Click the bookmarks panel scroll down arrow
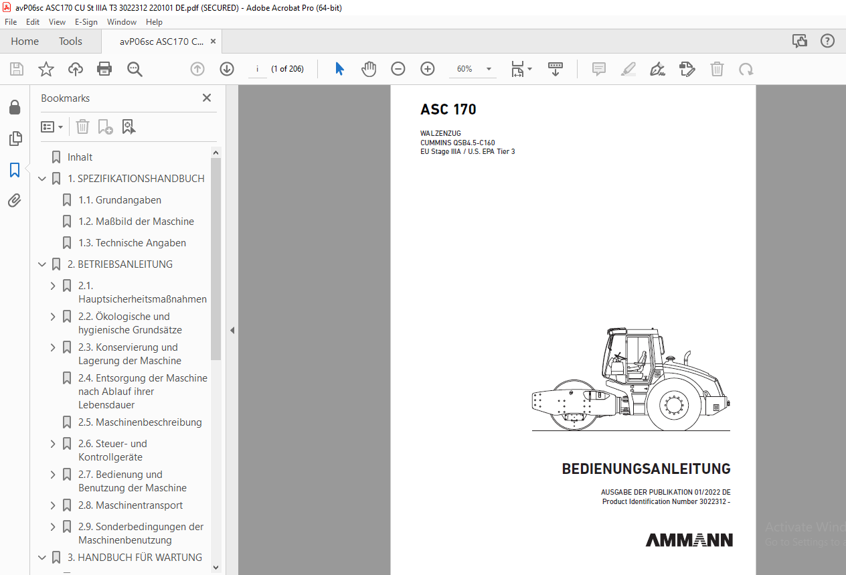The width and height of the screenshot is (846, 575). tap(216, 567)
